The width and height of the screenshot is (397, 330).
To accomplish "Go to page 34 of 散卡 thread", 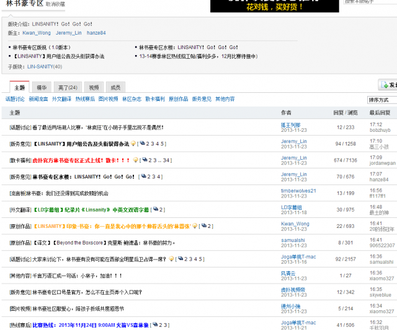I will coord(166,160).
